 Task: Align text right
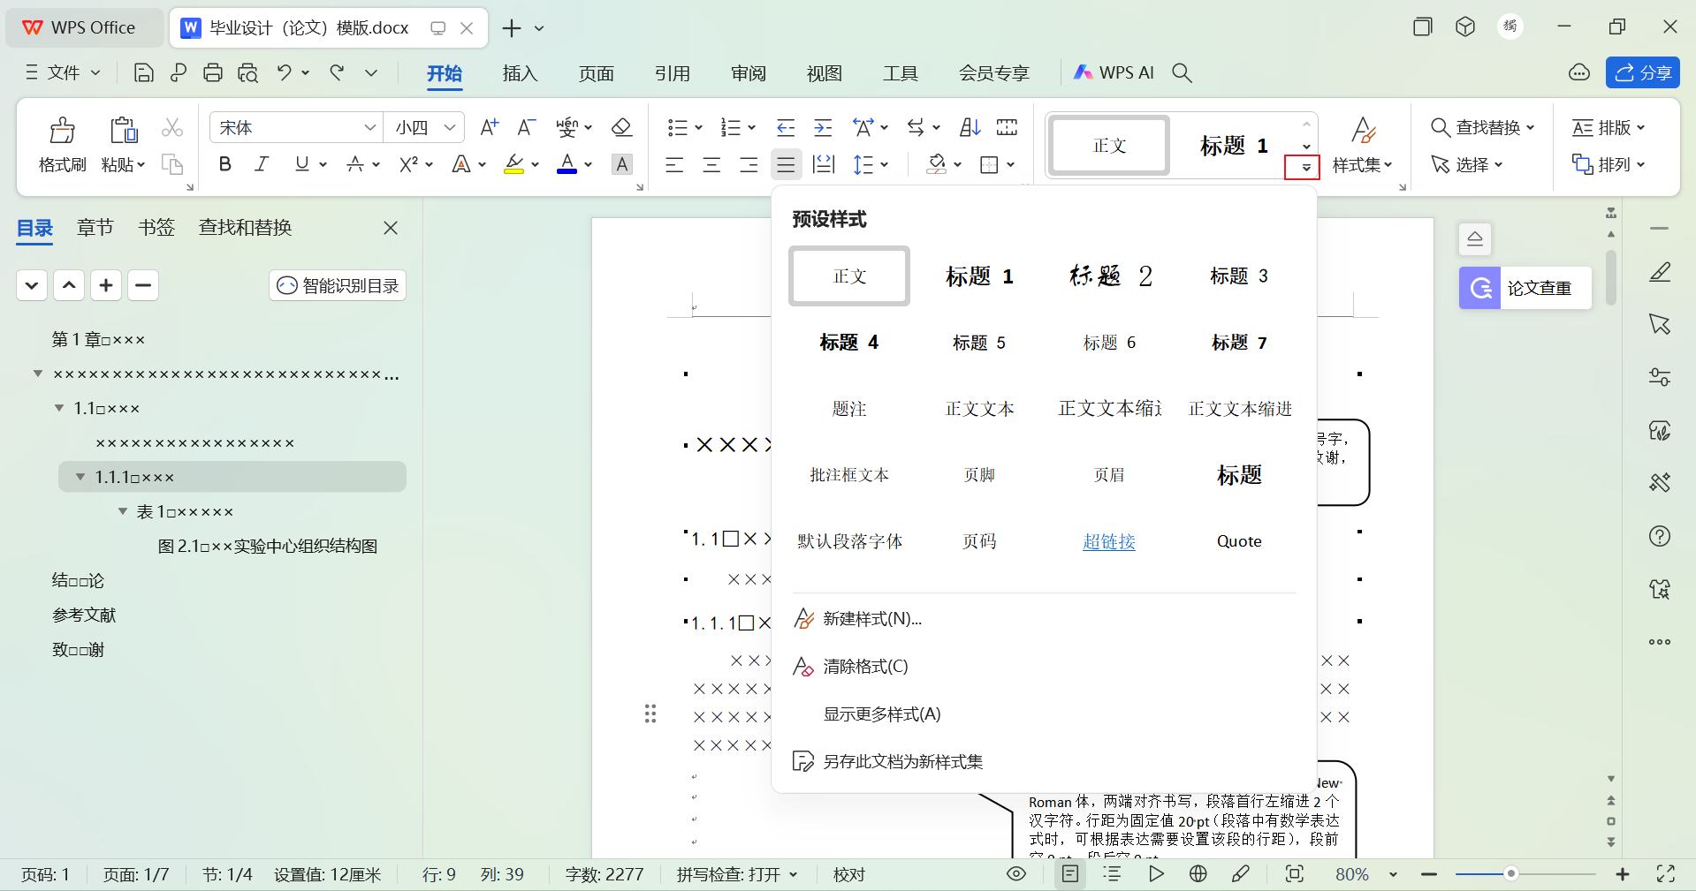point(749,164)
